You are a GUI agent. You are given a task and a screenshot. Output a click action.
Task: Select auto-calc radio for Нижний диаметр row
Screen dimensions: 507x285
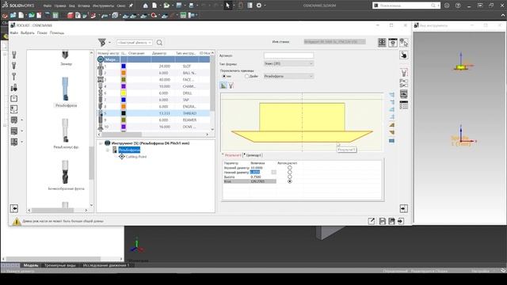click(290, 173)
